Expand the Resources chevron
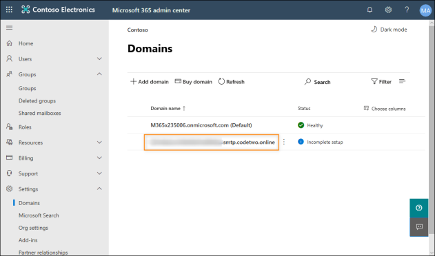This screenshot has width=435, height=256. (99, 142)
